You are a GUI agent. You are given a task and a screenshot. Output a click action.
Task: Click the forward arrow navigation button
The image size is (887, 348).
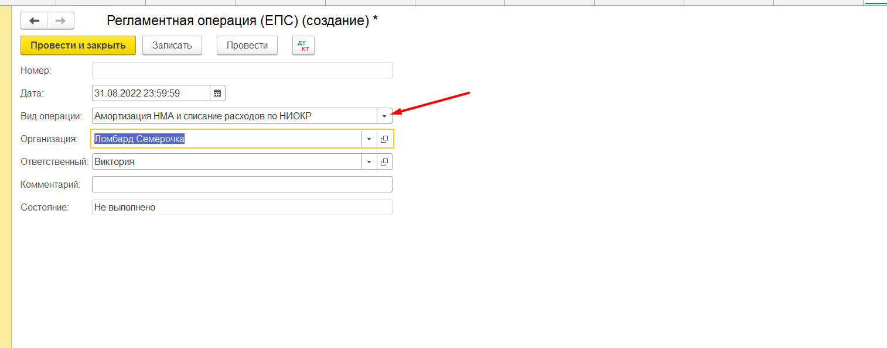pyautogui.click(x=60, y=20)
